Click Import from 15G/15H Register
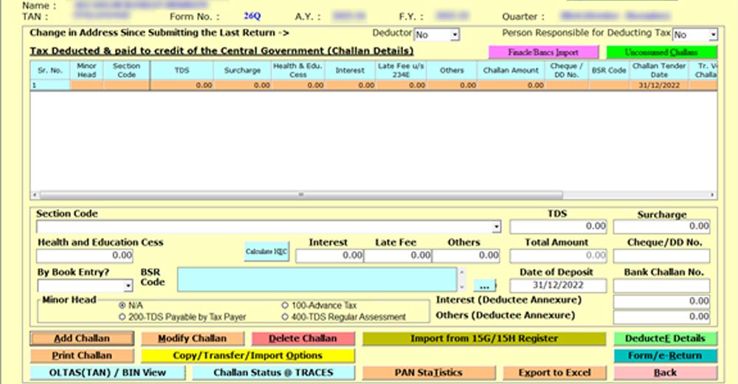 point(484,339)
